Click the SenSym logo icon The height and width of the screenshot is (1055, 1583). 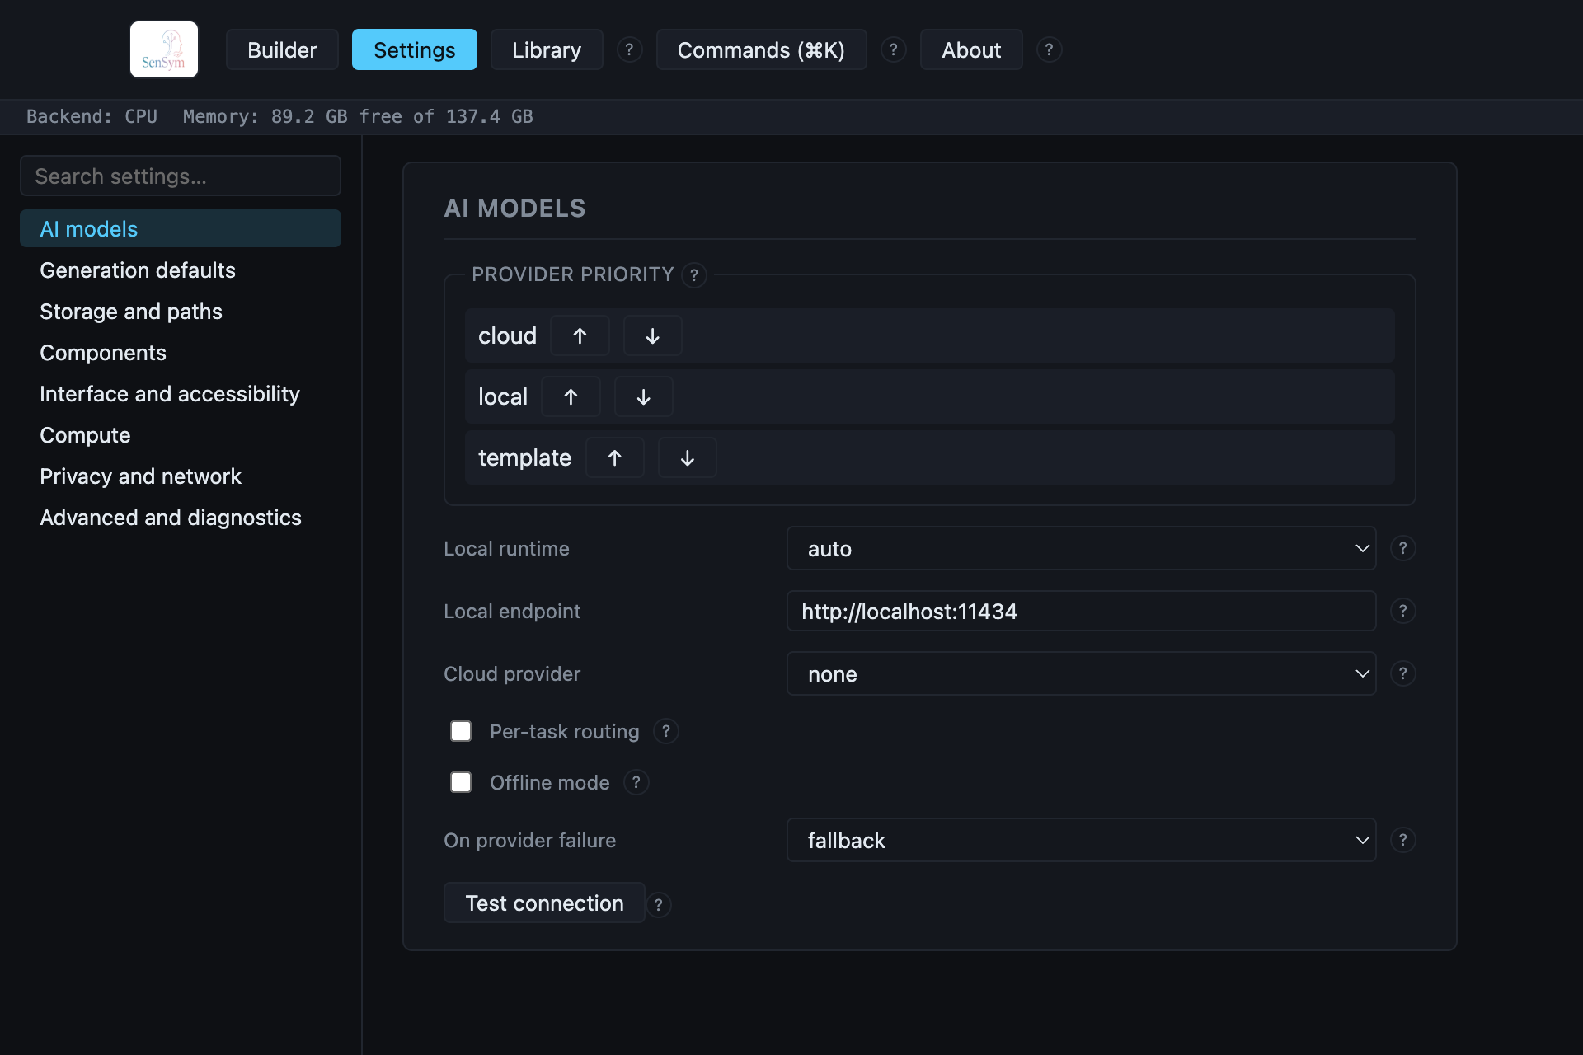pyautogui.click(x=164, y=49)
